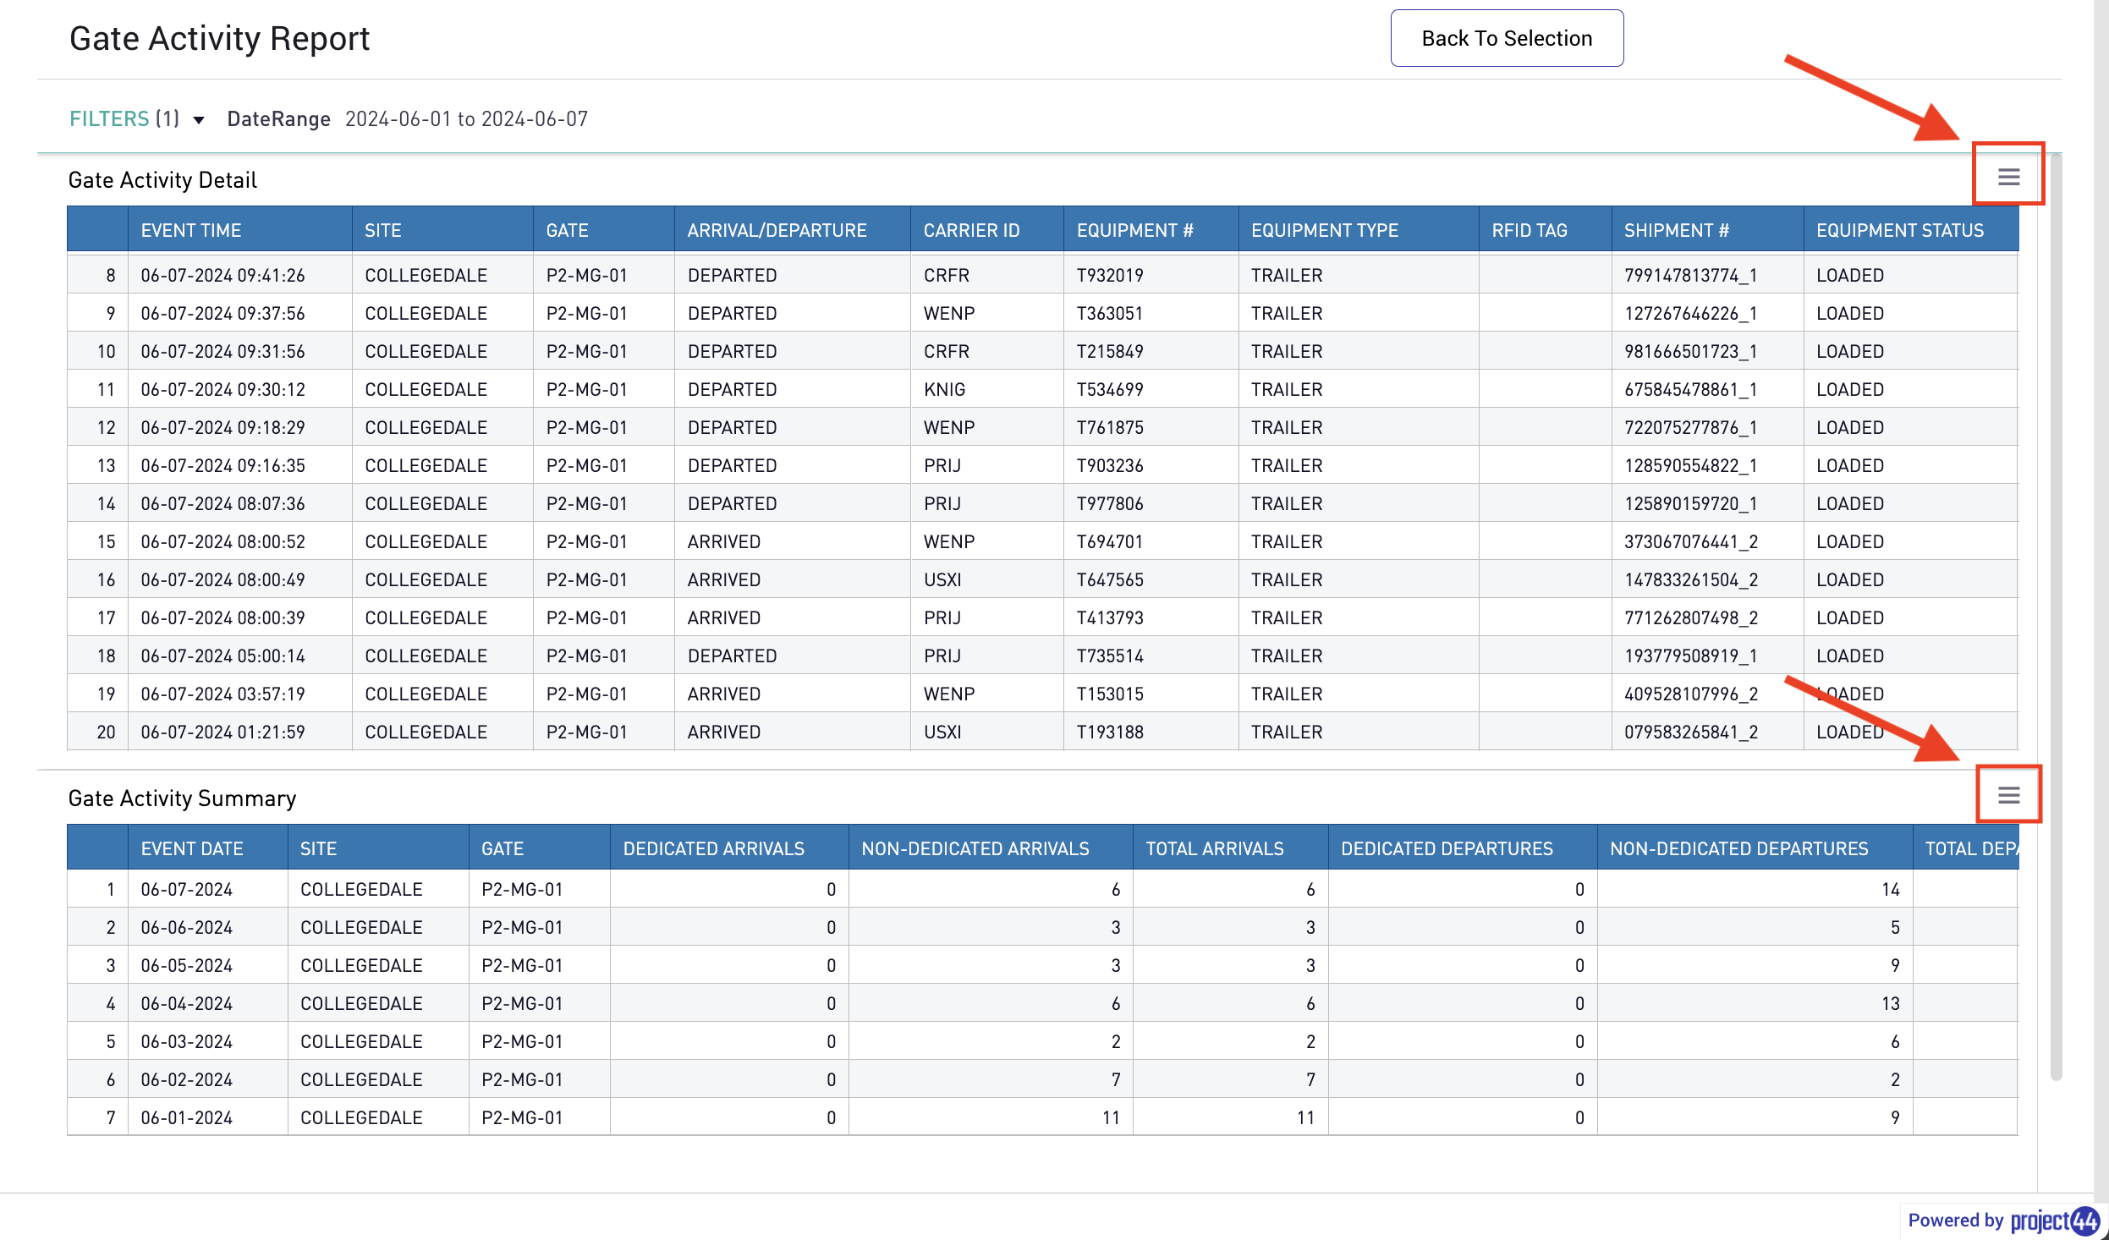The width and height of the screenshot is (2109, 1240).
Task: Select event time 06-07-2024 08:00:39
Action: [222, 617]
